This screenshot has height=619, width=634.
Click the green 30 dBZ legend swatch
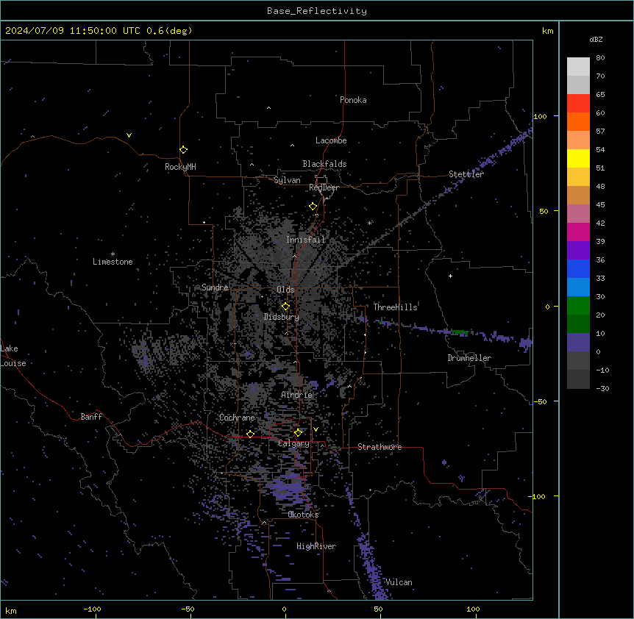point(578,306)
